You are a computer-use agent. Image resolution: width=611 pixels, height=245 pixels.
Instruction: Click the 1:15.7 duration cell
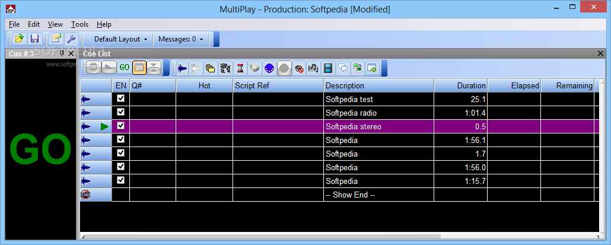coord(461,181)
